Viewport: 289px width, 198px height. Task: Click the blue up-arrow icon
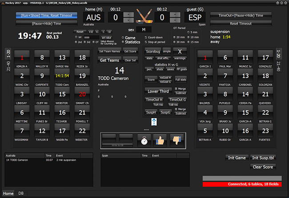(154, 122)
